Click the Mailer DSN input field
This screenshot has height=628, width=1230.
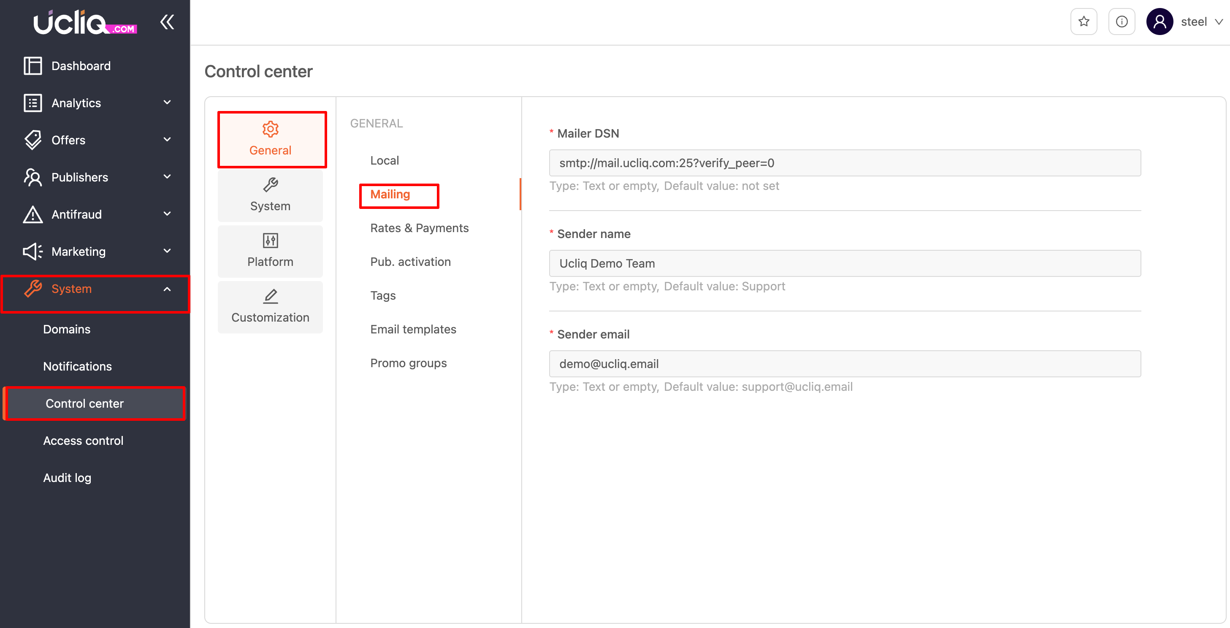pyautogui.click(x=844, y=163)
